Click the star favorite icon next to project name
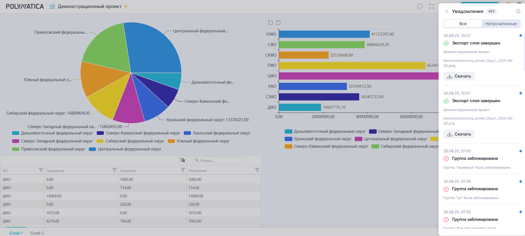This screenshot has width=525, height=236. tap(126, 6)
